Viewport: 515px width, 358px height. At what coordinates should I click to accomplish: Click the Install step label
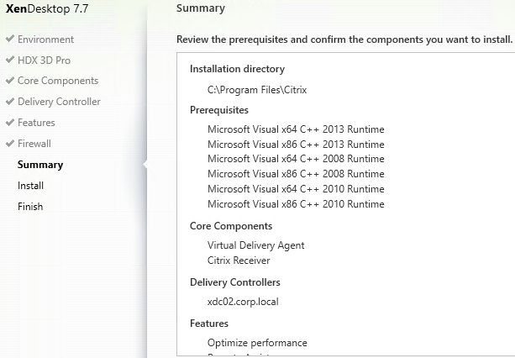(x=30, y=186)
